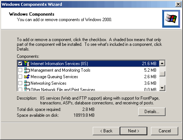This screenshot has width=183, height=140.
Task: Click the Message Queuing Services envelope icon
Action: 27,77
